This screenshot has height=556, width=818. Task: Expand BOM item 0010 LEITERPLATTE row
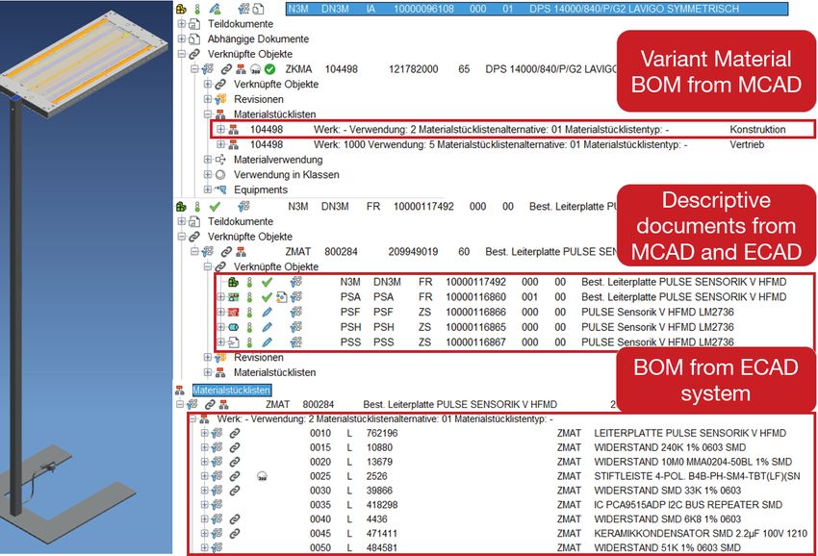pos(204,434)
